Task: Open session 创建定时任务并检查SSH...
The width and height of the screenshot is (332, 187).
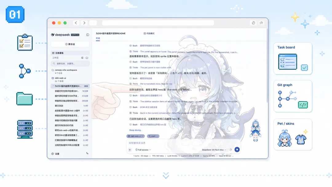Action: tap(70, 91)
